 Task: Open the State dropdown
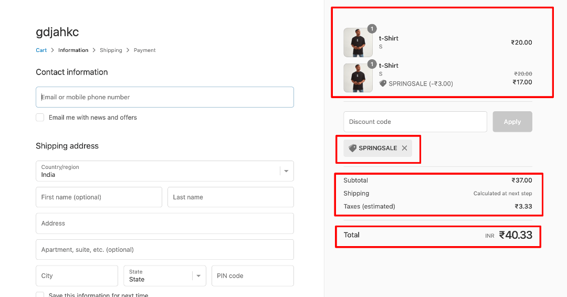click(164, 275)
